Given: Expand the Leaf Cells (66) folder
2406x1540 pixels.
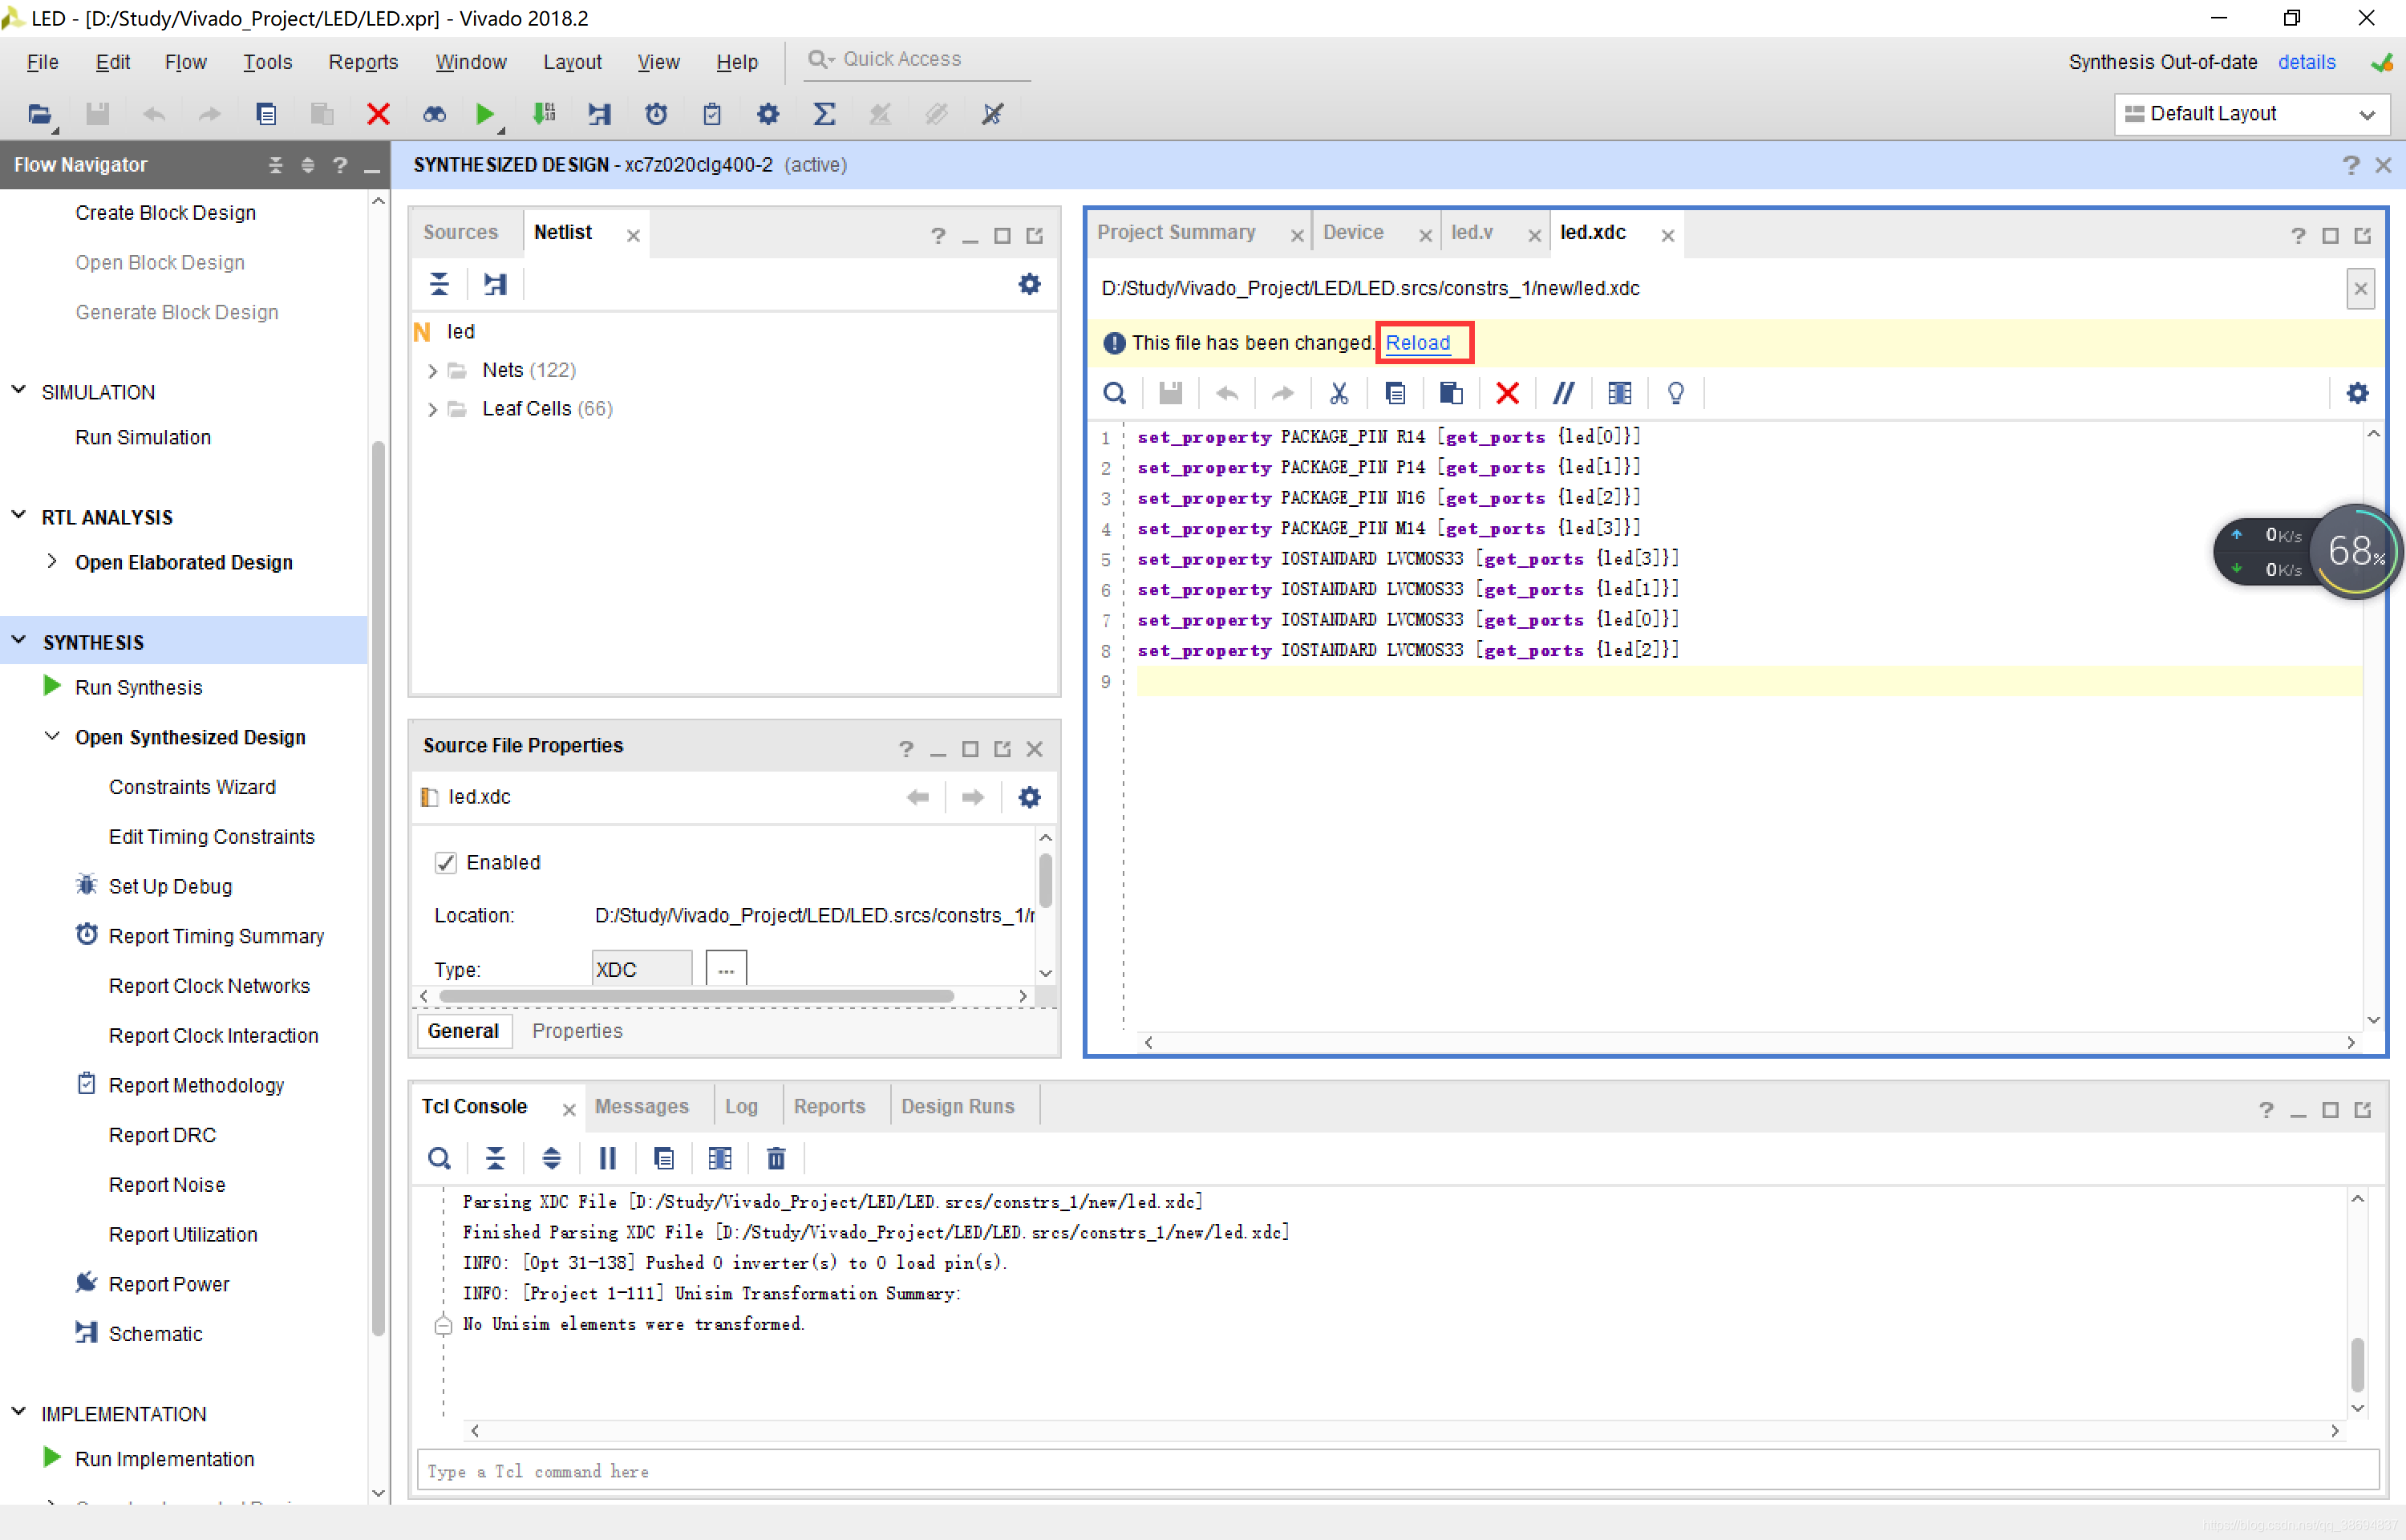Looking at the screenshot, I should pyautogui.click(x=431, y=409).
